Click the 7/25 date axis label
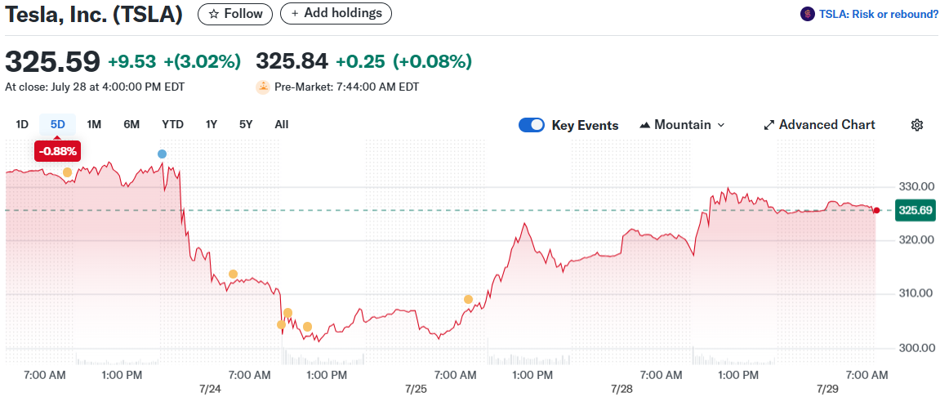 pyautogui.click(x=416, y=389)
